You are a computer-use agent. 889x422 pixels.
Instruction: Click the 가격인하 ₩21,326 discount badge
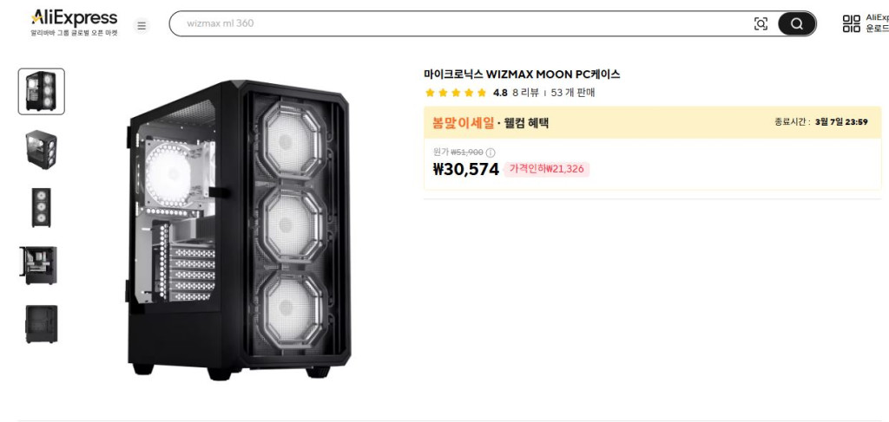(546, 169)
